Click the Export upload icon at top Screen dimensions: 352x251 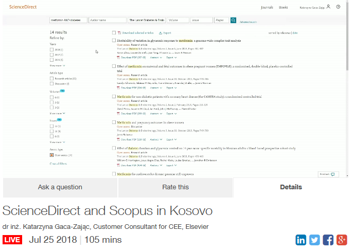tap(160, 33)
